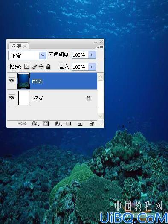
Task: Open the layers panel flyout menu
Action: click(101, 47)
